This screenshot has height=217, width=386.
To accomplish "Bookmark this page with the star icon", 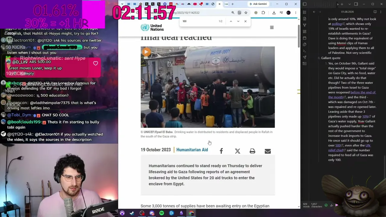I will pos(246,13).
